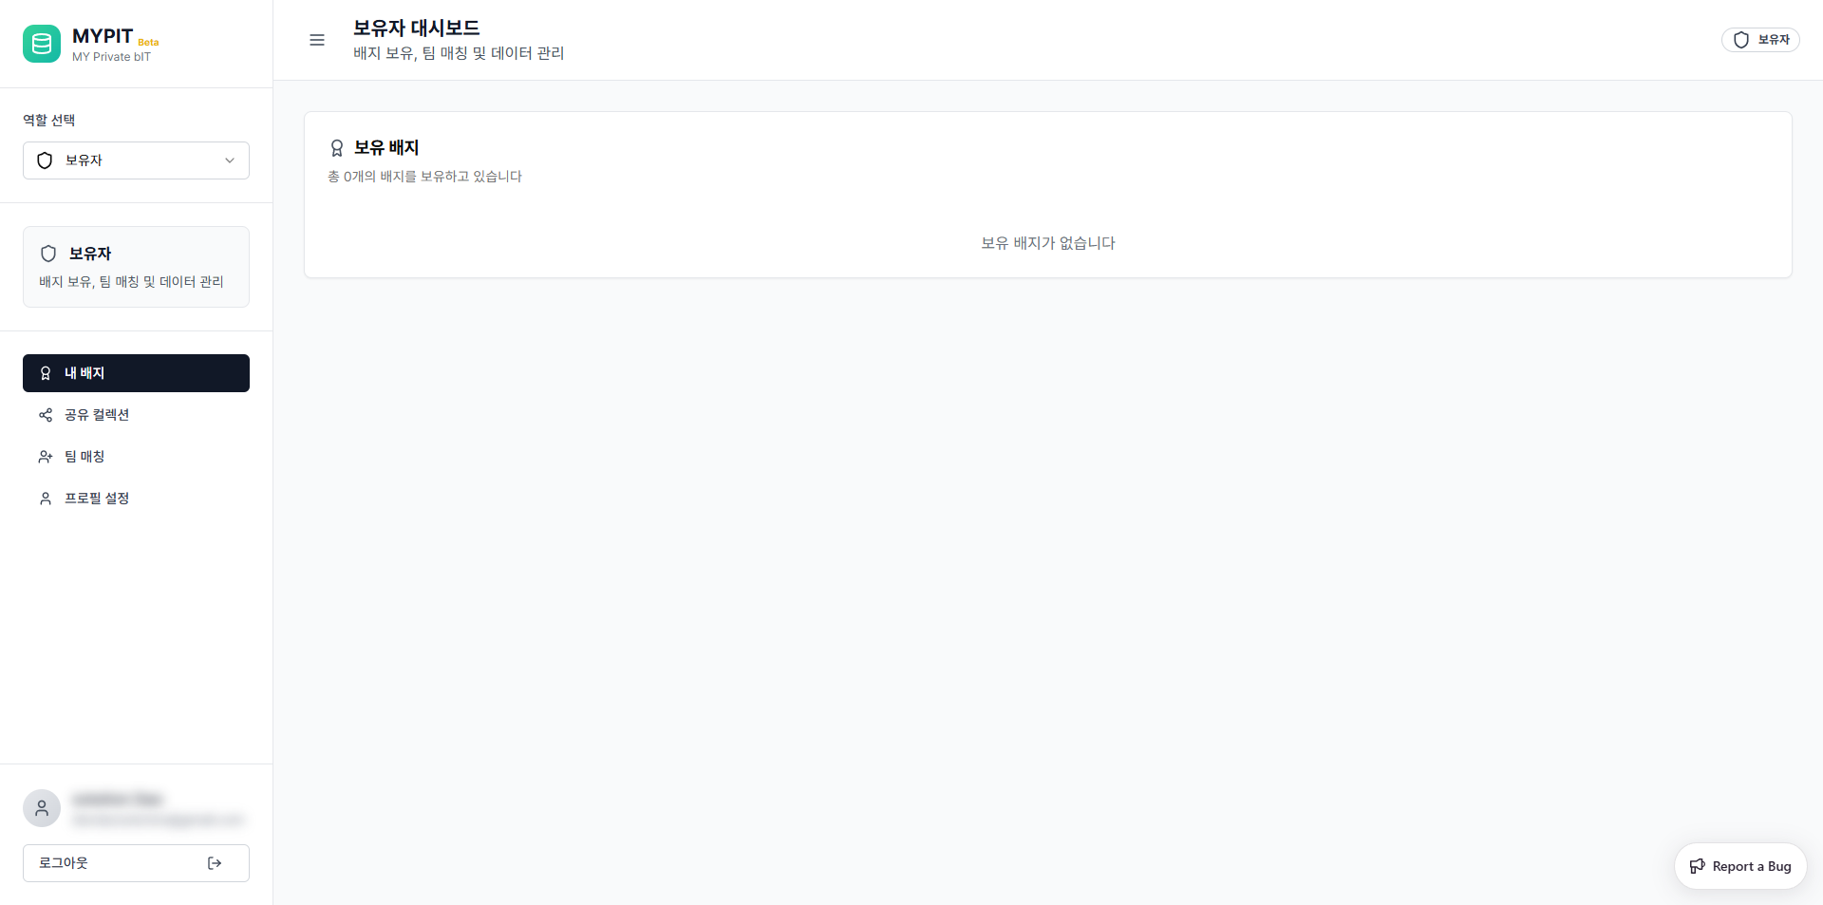Go to 팀 매칭 page
The width and height of the screenshot is (1823, 905).
click(85, 457)
